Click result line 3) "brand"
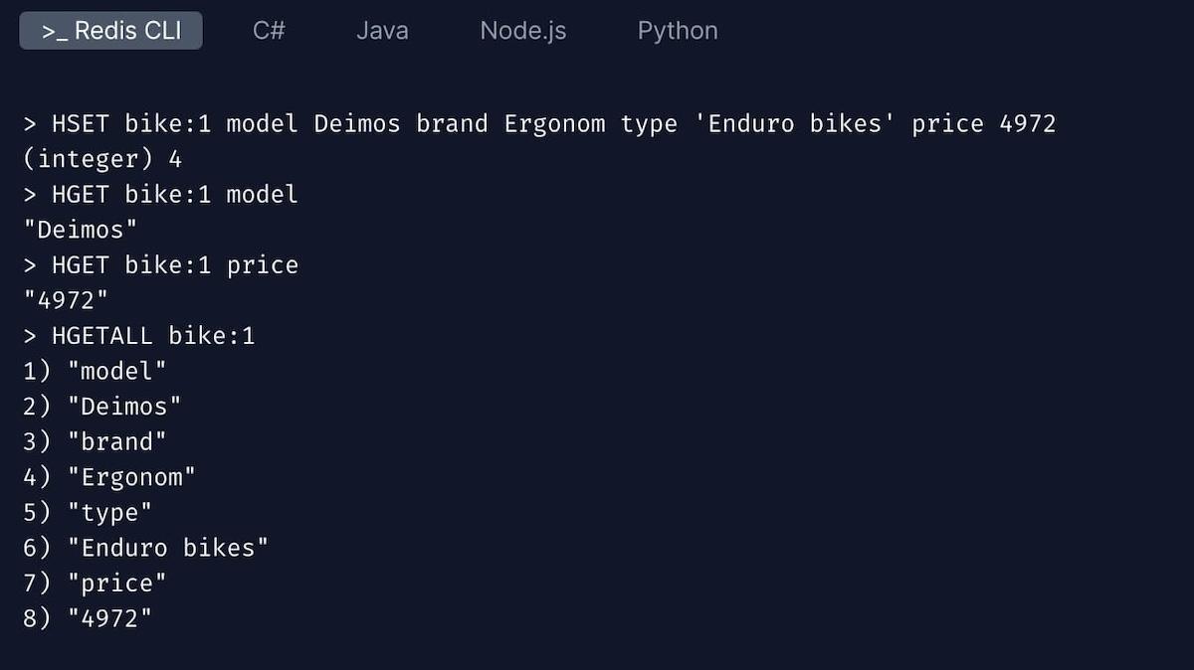The image size is (1194, 670). click(x=96, y=441)
